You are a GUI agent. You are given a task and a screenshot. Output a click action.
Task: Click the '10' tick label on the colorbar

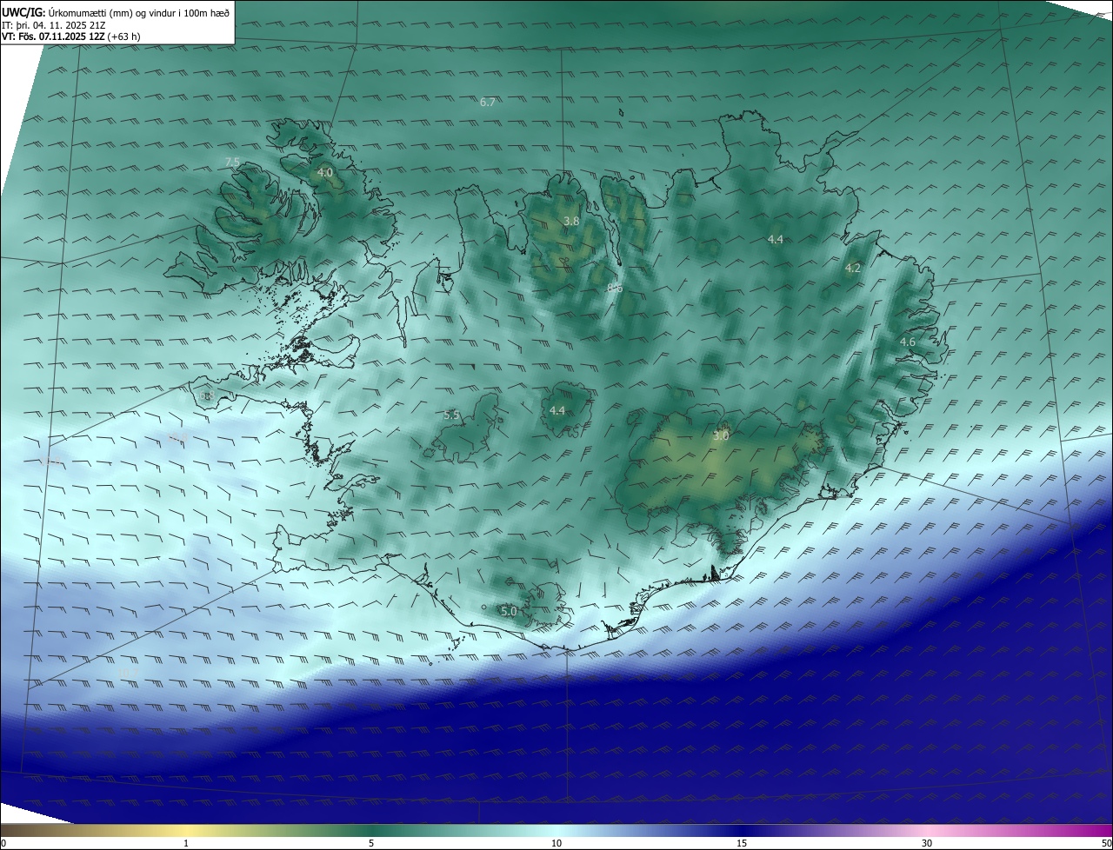click(556, 843)
